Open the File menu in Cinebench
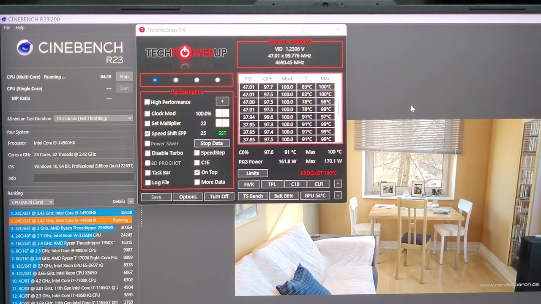 click(7, 27)
